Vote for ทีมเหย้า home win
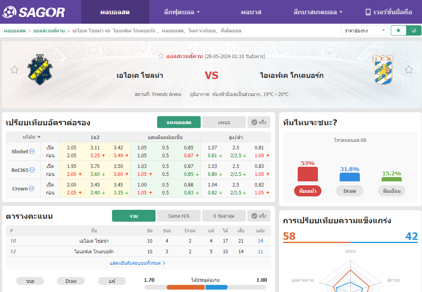 [308, 191]
